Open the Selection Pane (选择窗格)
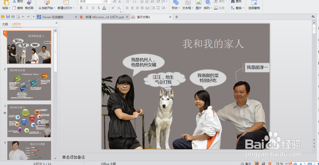 click(254, 5)
